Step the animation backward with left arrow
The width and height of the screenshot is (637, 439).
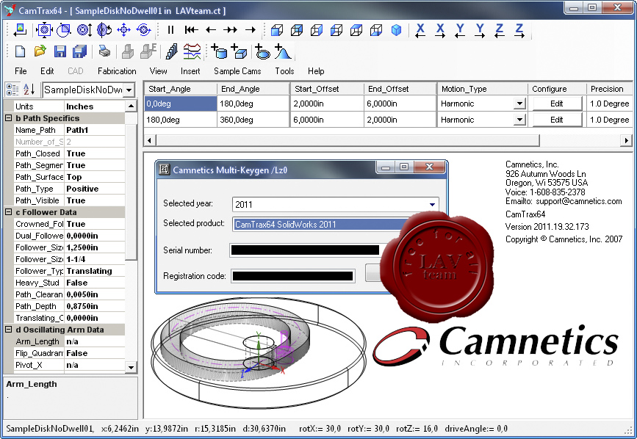pyautogui.click(x=211, y=29)
